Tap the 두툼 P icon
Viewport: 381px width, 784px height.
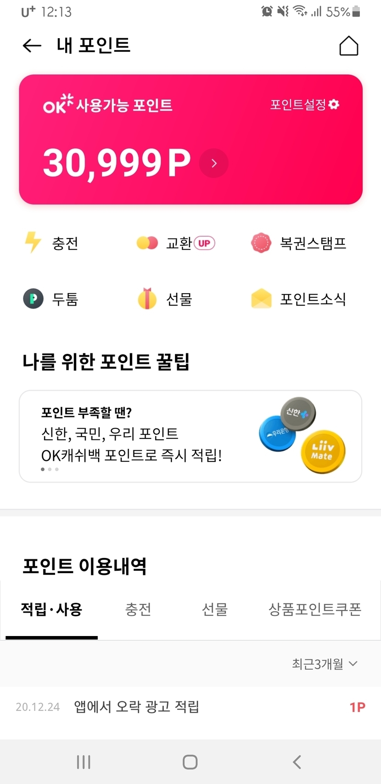point(34,299)
